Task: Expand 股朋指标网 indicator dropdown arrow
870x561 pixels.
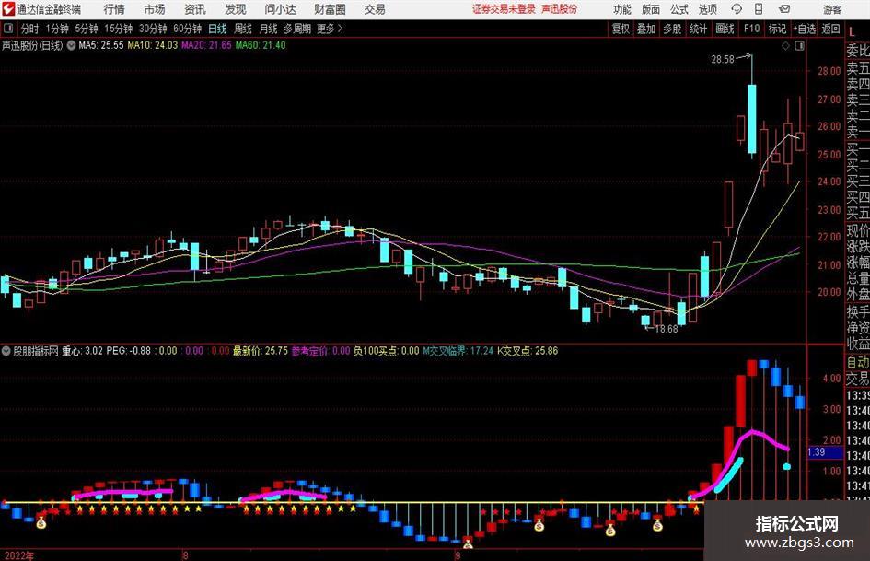Action: (x=6, y=351)
